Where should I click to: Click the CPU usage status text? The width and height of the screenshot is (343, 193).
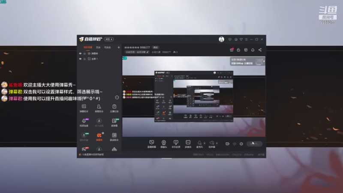(x=237, y=155)
